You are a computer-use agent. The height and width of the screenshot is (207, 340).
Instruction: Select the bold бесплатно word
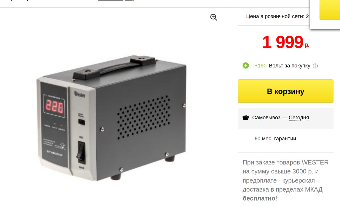pyautogui.click(x=259, y=198)
